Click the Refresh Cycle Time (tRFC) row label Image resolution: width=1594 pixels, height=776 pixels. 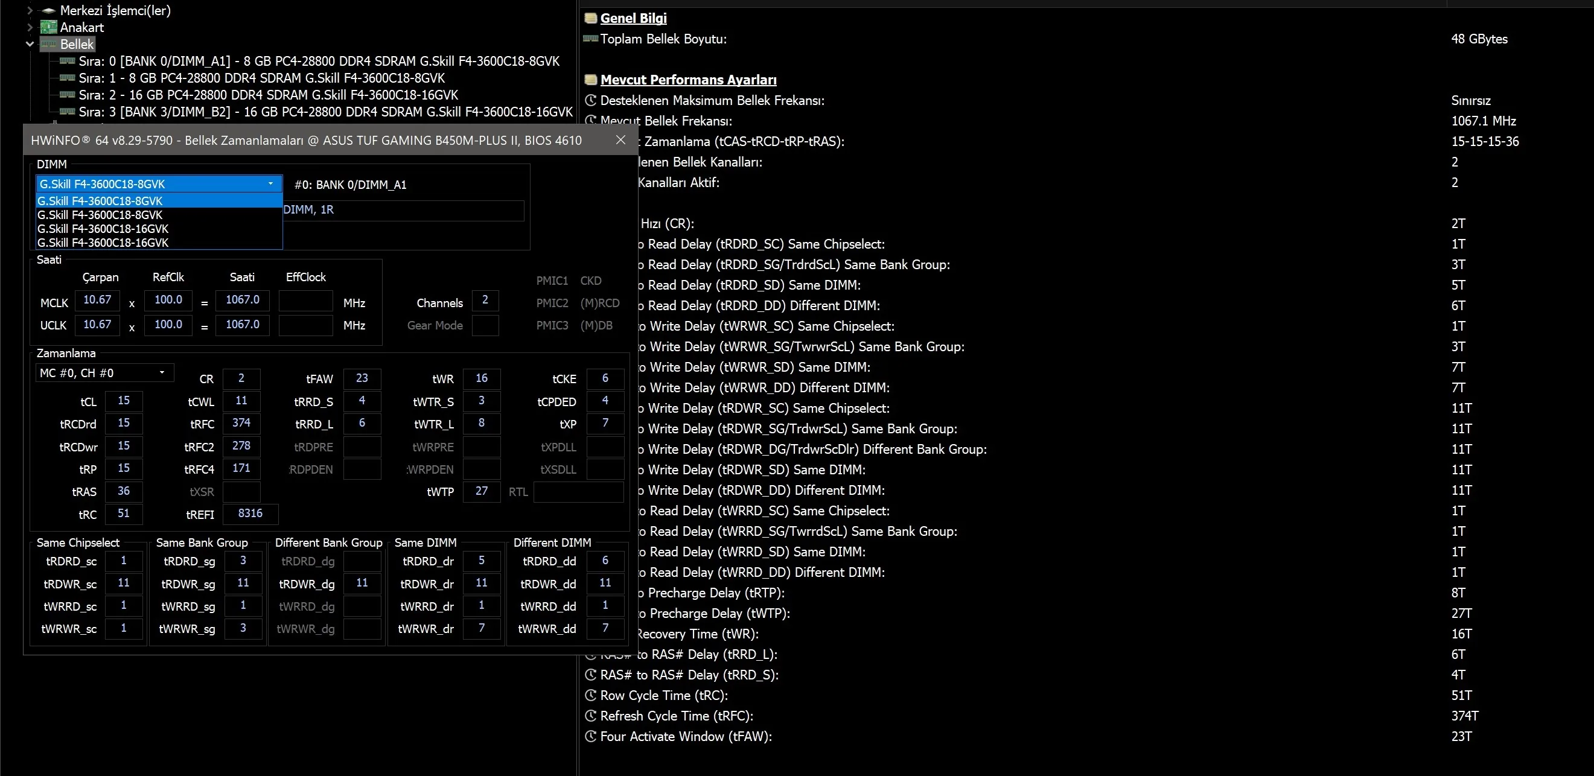(677, 715)
